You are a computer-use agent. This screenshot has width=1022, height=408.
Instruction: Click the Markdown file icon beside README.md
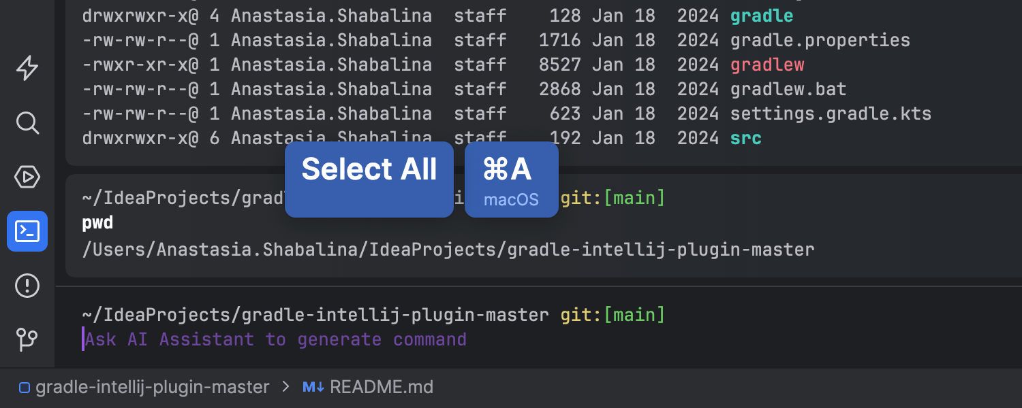point(313,388)
